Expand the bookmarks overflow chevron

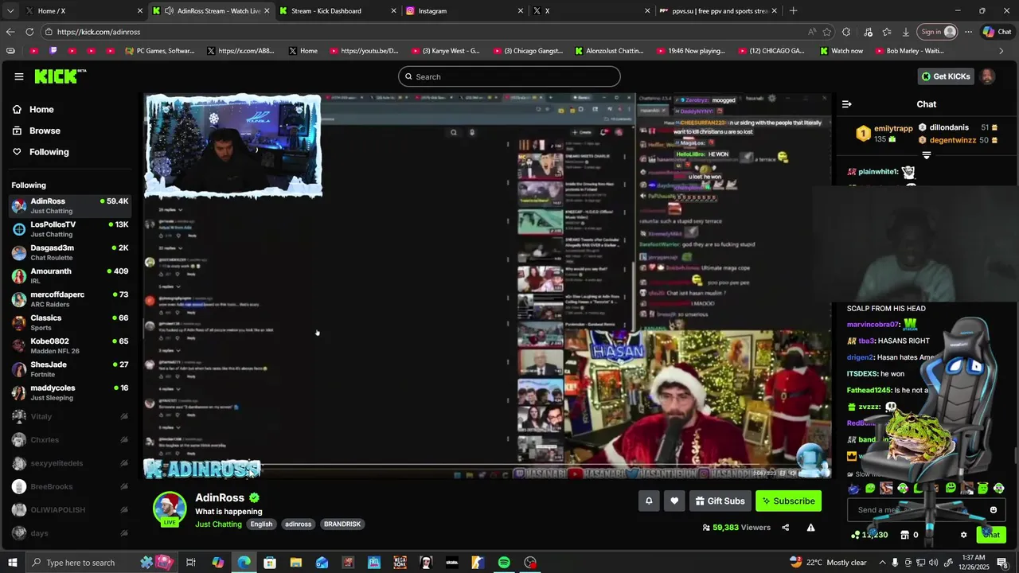click(1001, 51)
